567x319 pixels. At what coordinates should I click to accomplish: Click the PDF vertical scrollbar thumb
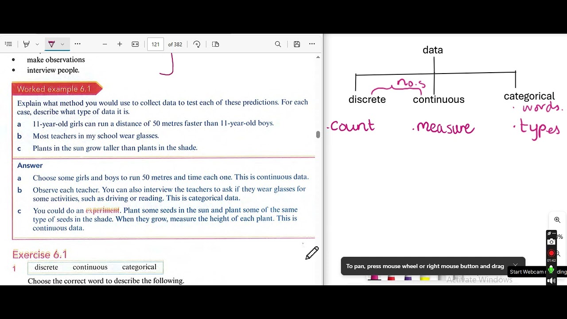coord(318,135)
